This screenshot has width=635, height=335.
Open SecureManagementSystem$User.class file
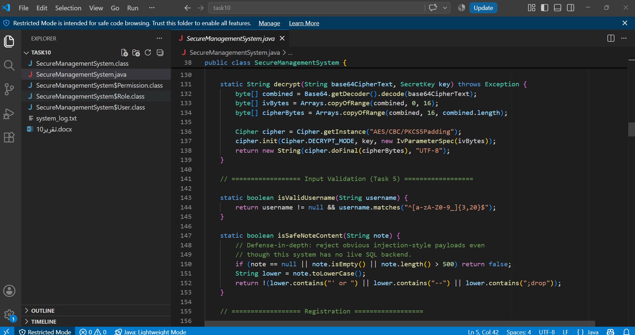tap(96, 107)
